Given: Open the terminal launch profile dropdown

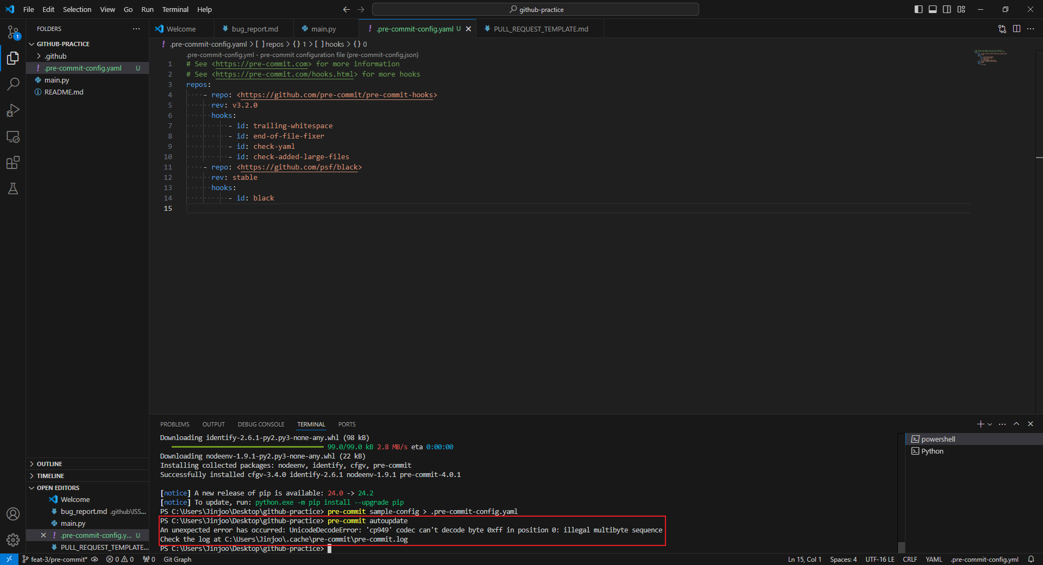Looking at the screenshot, I should pos(990,424).
